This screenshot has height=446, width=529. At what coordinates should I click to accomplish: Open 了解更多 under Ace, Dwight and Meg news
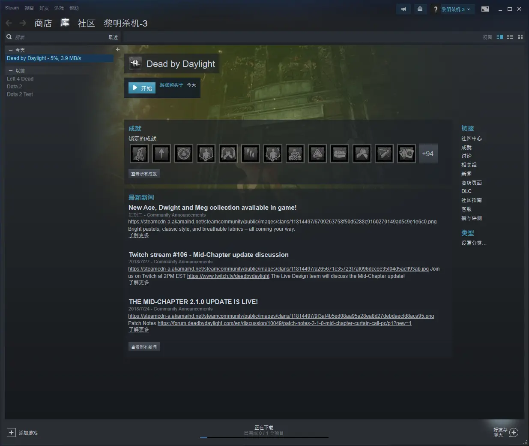tap(139, 235)
